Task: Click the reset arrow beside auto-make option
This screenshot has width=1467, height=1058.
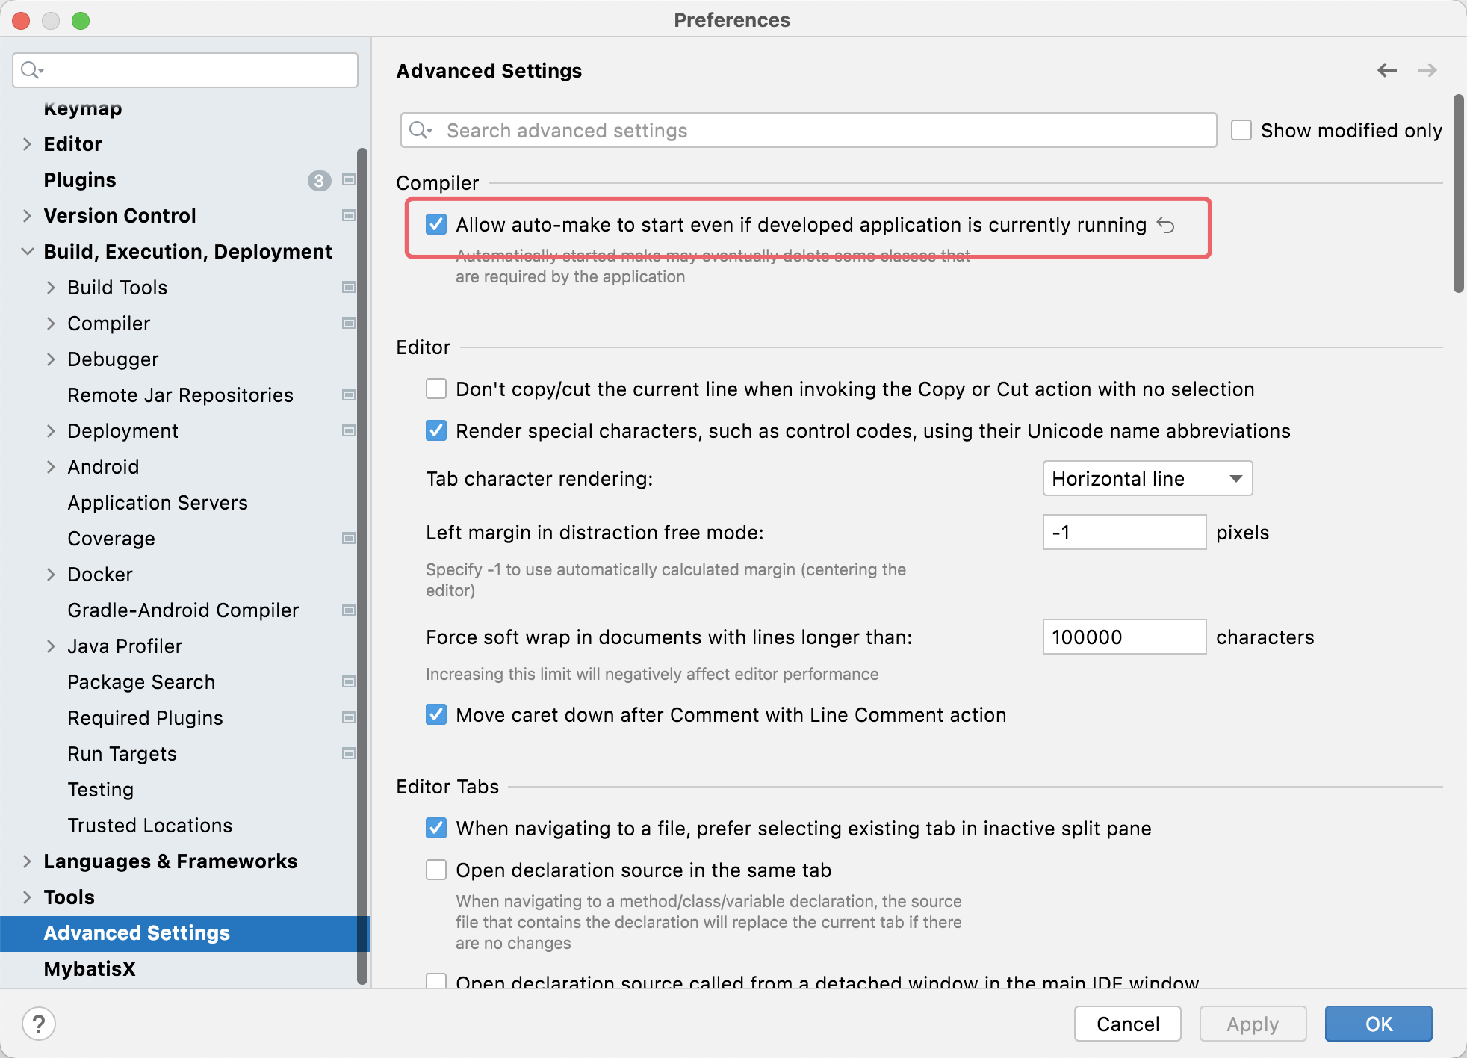Action: (x=1165, y=225)
